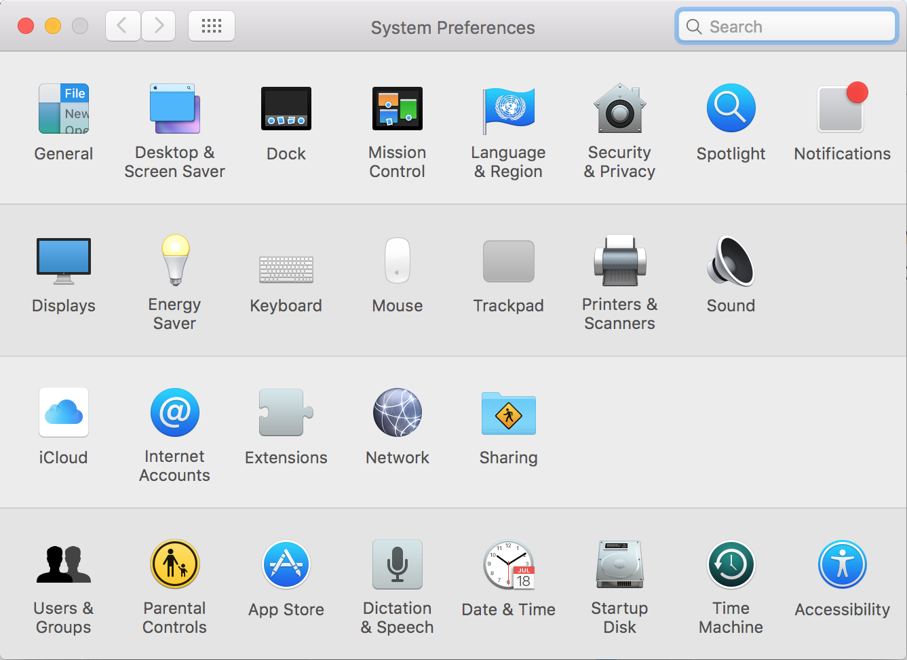This screenshot has height=660, width=907.
Task: Minimize the System Preferences window
Action: 53,26
